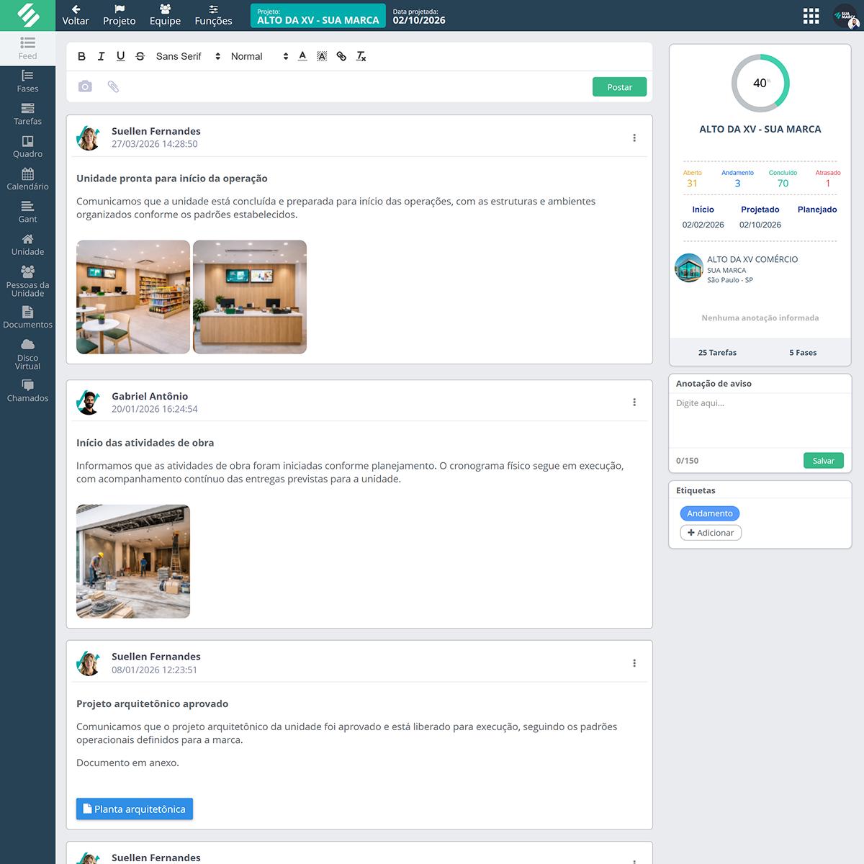Download the Planta arquitetônica attachment
Image resolution: width=864 pixels, height=864 pixels.
coord(134,809)
